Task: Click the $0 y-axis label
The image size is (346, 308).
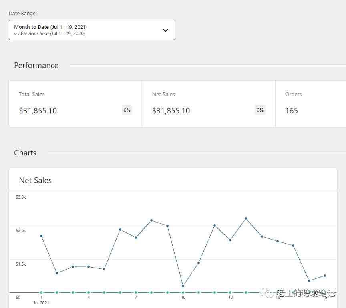Action: (x=18, y=297)
